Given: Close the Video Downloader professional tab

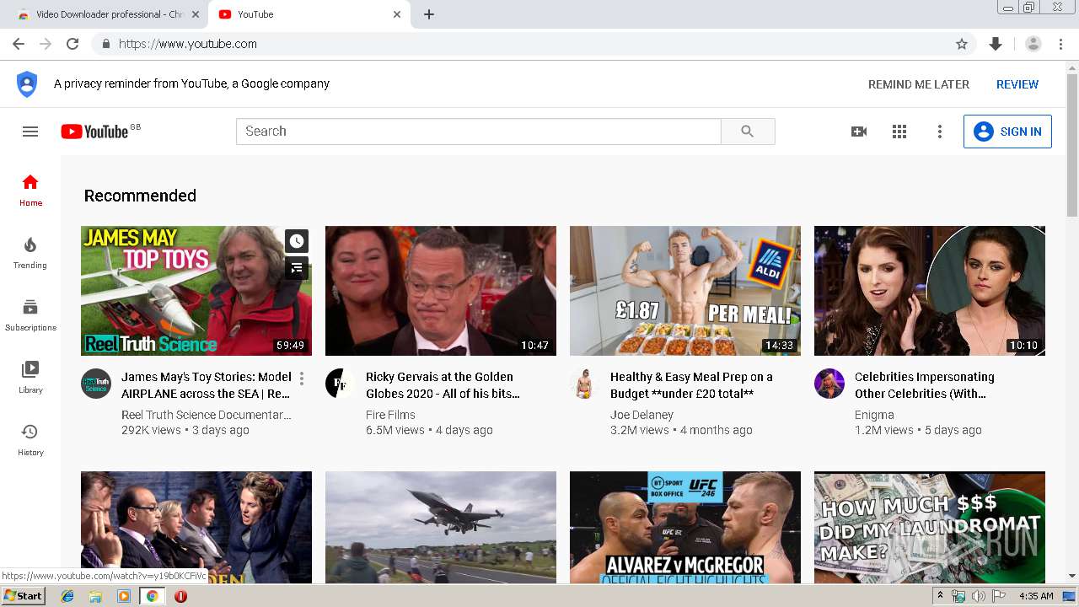Looking at the screenshot, I should 196,14.
